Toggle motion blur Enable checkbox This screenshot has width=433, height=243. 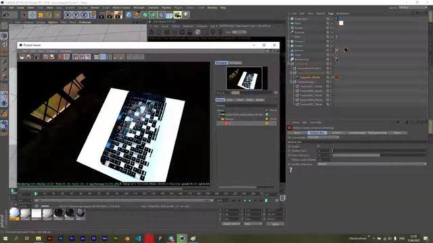[x=319, y=146]
